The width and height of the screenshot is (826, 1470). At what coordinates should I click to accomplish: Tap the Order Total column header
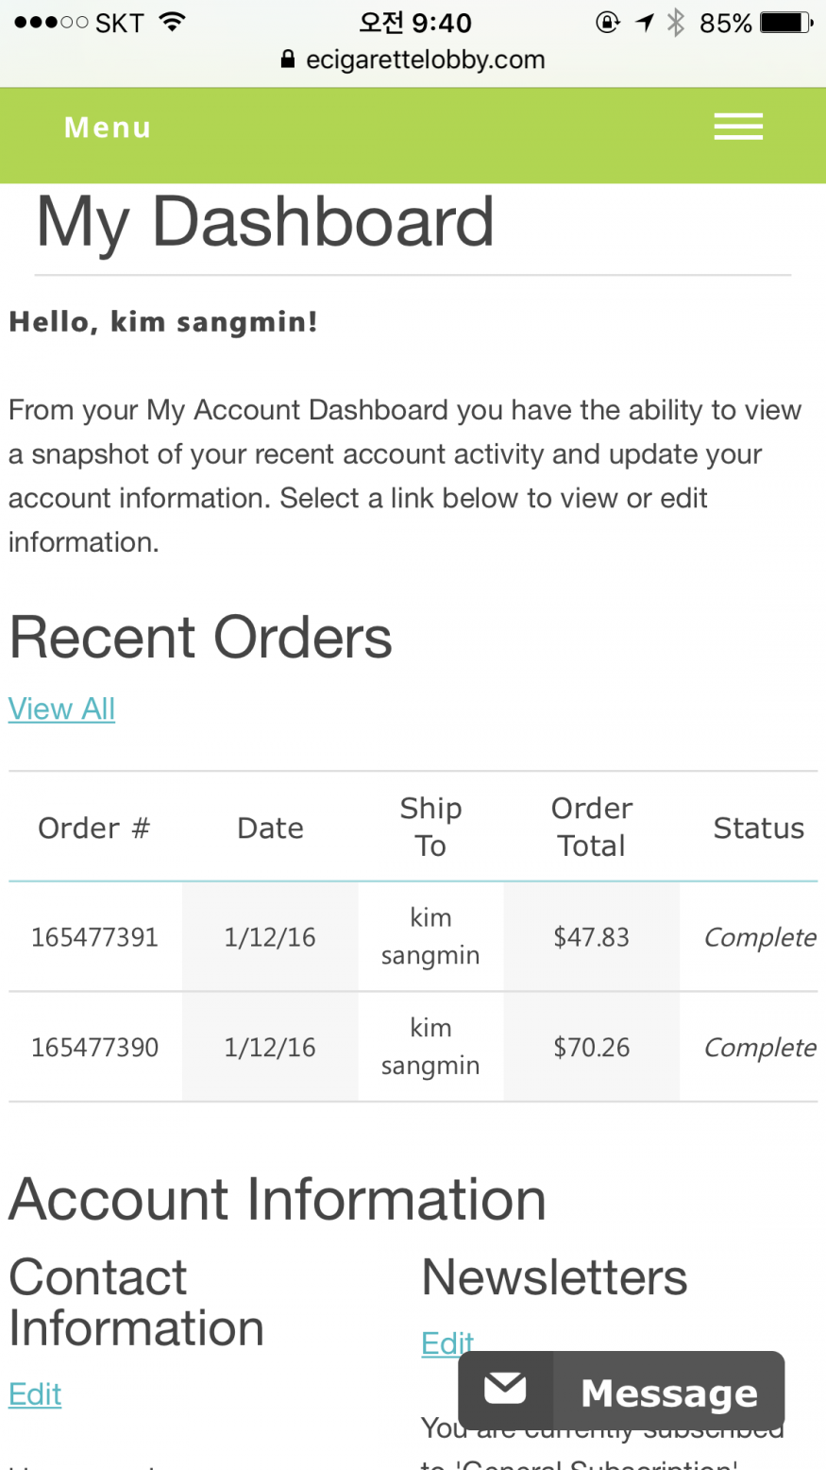(x=591, y=827)
